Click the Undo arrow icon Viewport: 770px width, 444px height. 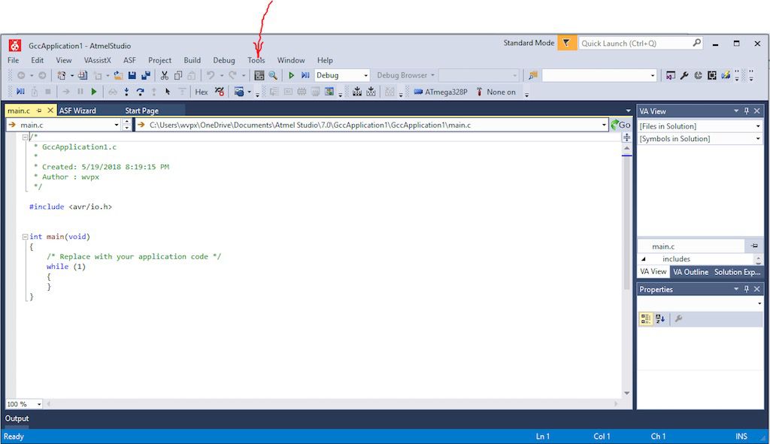(211, 76)
